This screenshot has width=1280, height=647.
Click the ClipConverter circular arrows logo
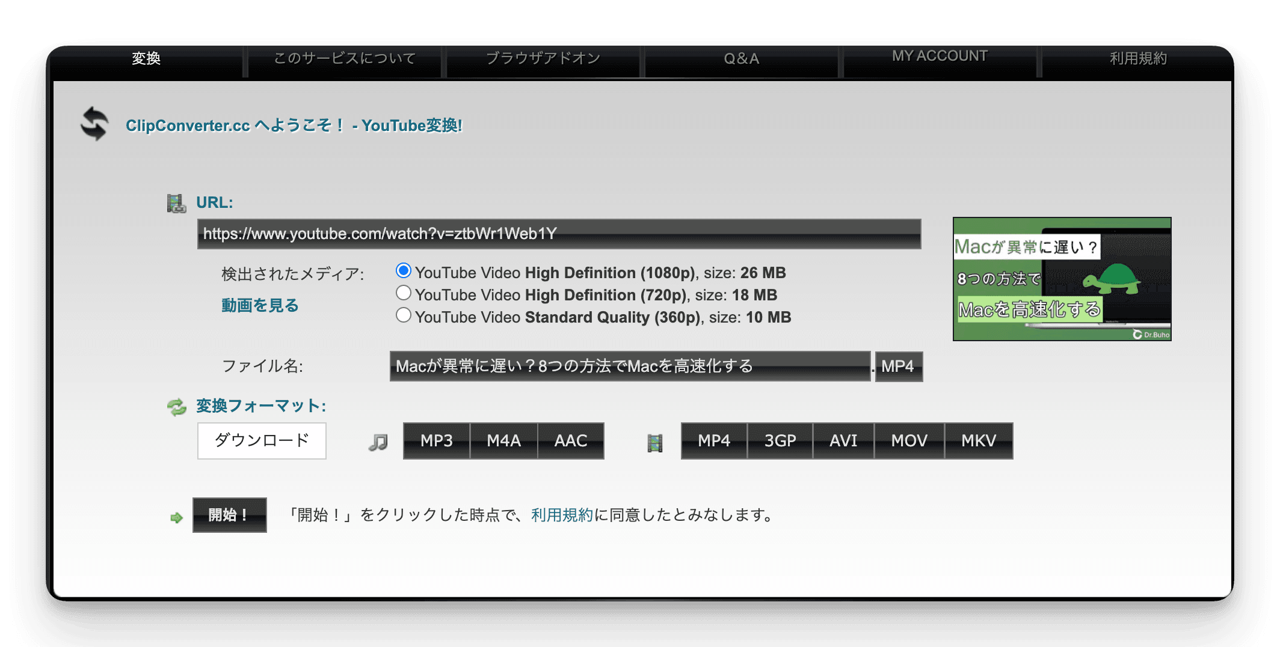coord(94,124)
